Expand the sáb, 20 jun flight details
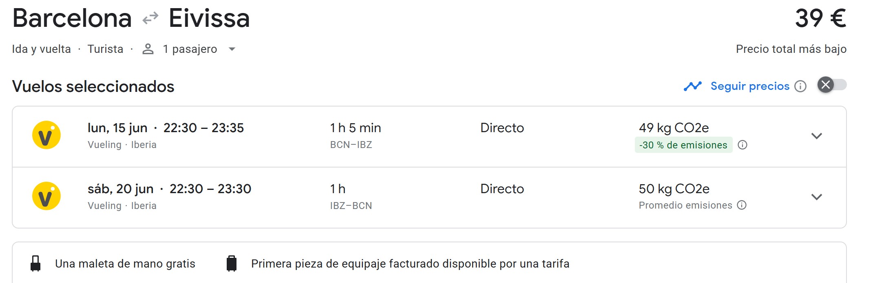This screenshot has width=884, height=283. click(816, 197)
